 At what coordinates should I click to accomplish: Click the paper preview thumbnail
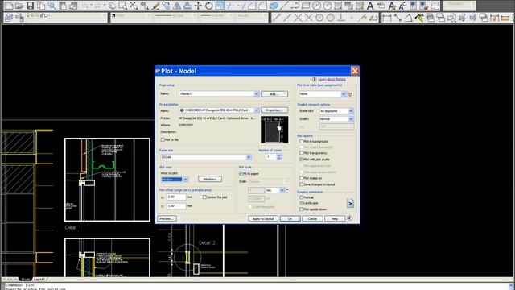pyautogui.click(x=274, y=130)
